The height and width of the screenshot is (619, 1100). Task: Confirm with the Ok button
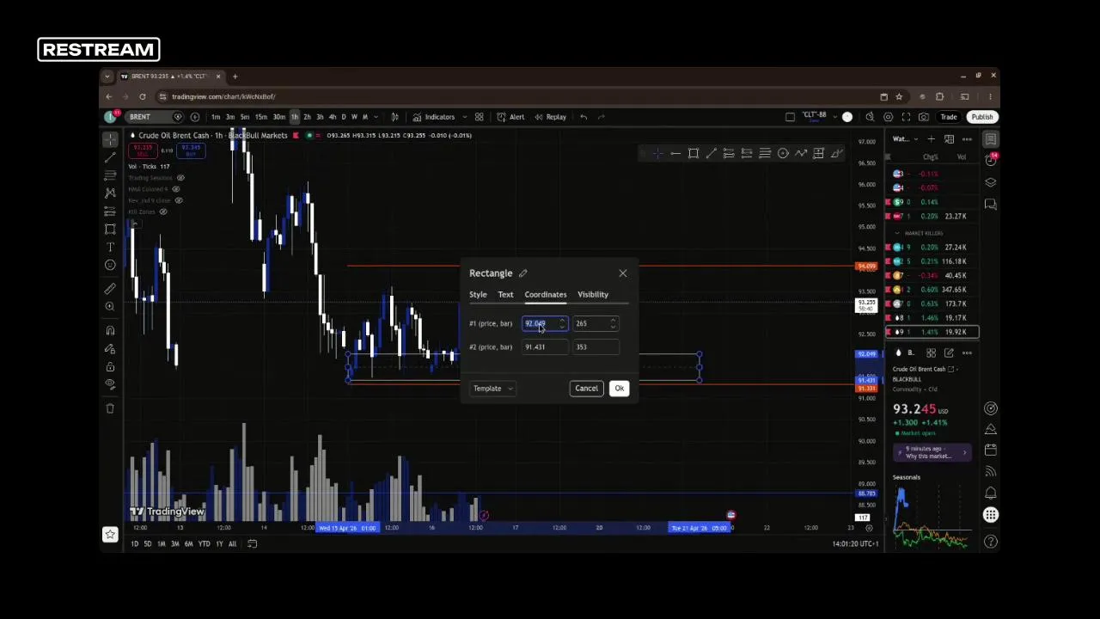coord(620,389)
